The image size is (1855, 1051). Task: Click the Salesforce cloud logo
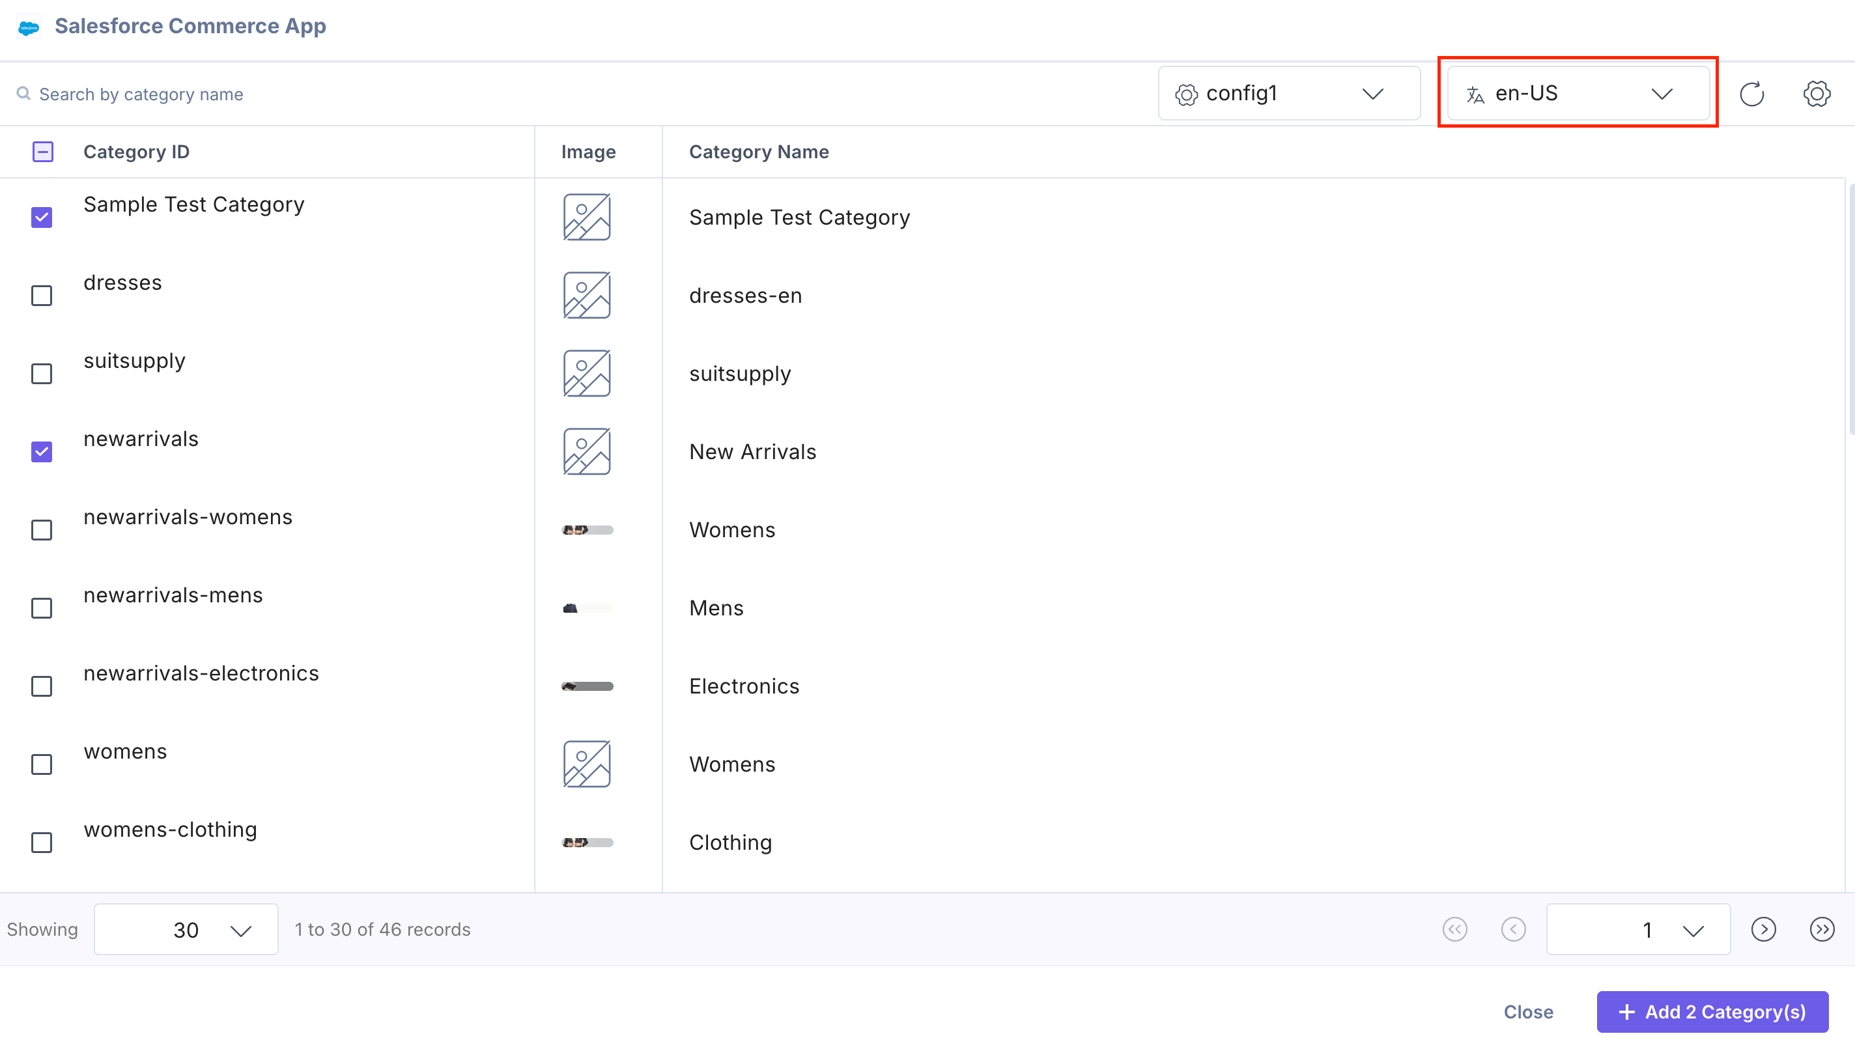tap(28, 27)
